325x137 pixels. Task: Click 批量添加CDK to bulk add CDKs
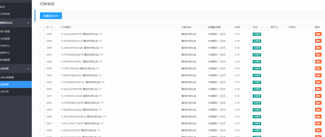51,16
